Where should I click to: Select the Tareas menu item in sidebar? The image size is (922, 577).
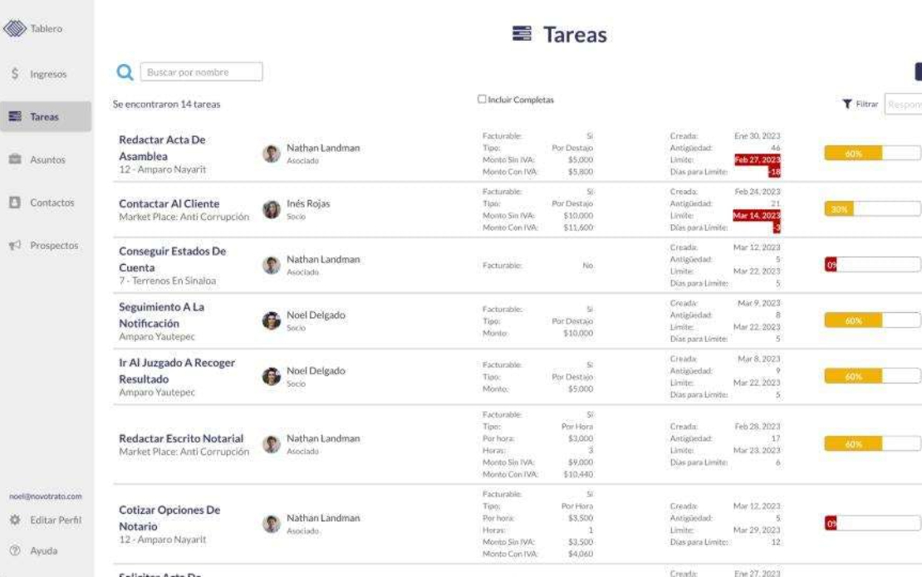click(46, 116)
